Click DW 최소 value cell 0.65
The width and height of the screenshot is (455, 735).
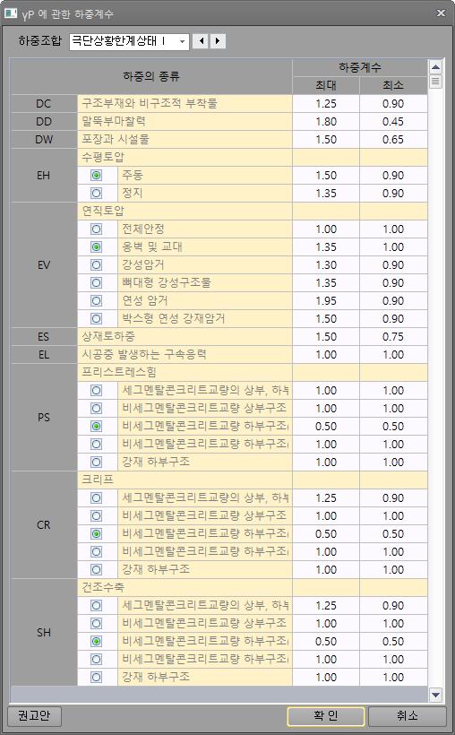point(393,140)
